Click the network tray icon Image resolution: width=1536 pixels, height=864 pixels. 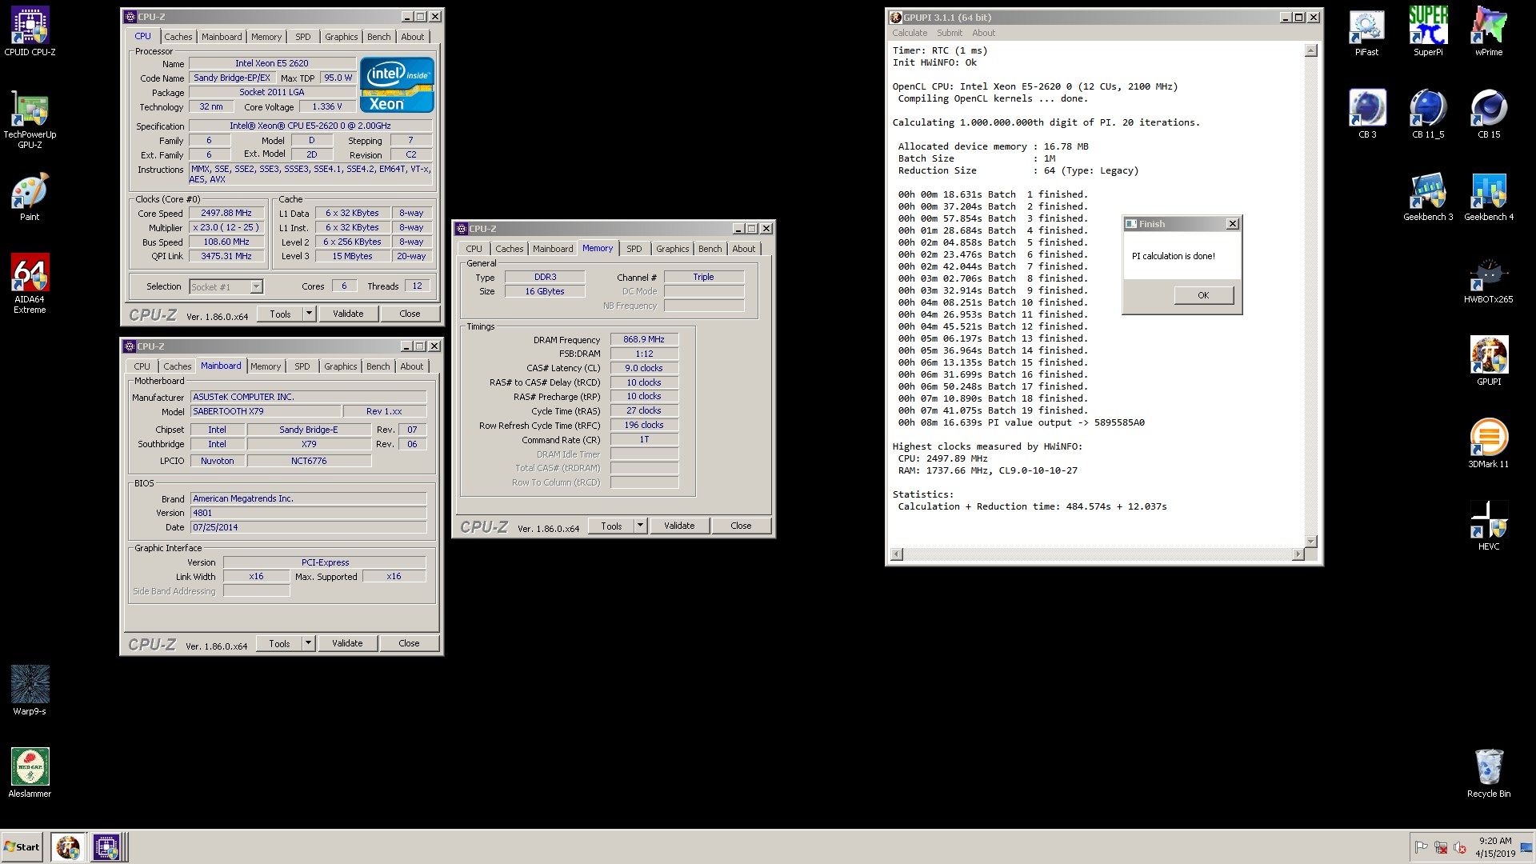(1440, 847)
